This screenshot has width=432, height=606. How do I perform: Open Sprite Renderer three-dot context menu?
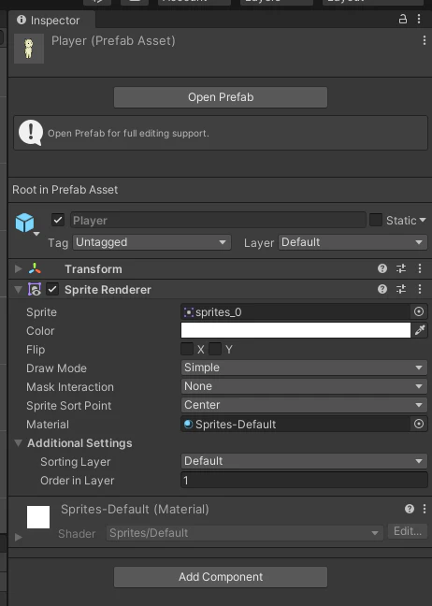(420, 289)
